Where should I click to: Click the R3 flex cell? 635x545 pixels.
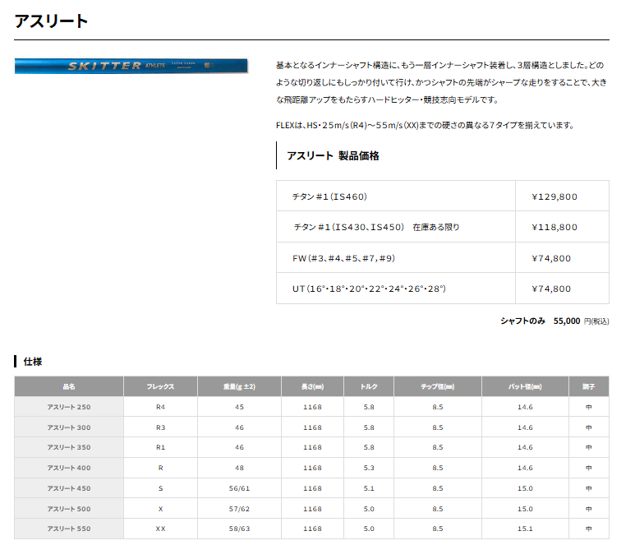160,427
